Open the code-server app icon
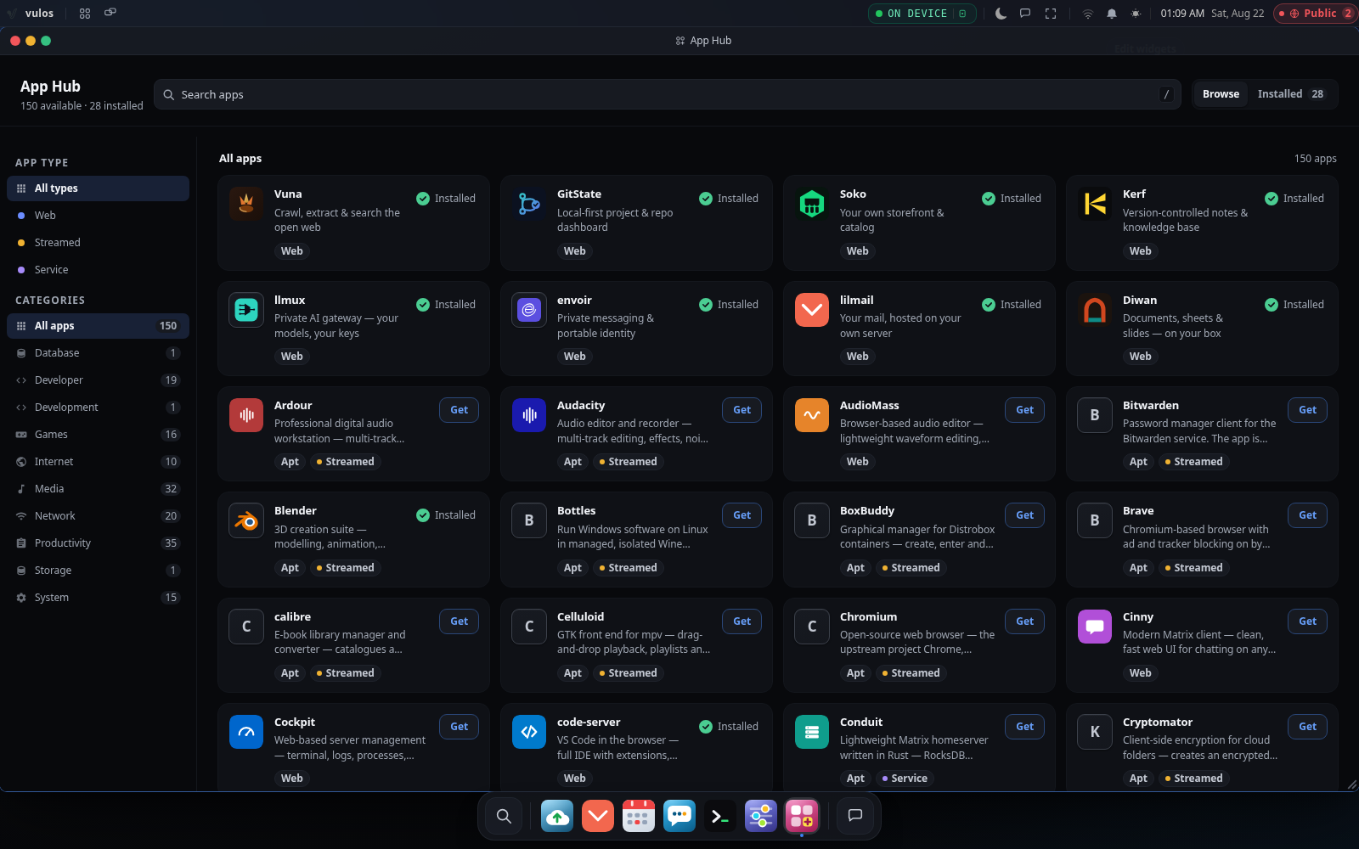The image size is (1359, 849). pyautogui.click(x=529, y=732)
